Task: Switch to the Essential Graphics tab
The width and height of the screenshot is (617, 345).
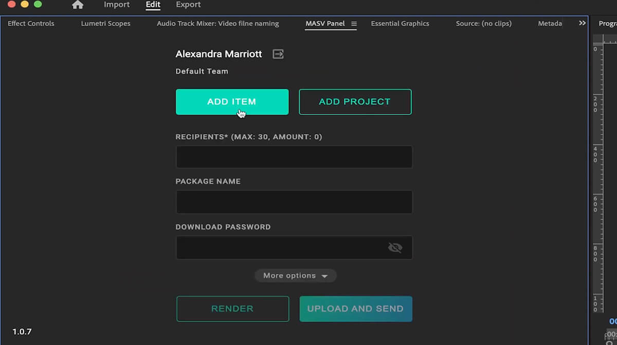Action: pyautogui.click(x=400, y=23)
